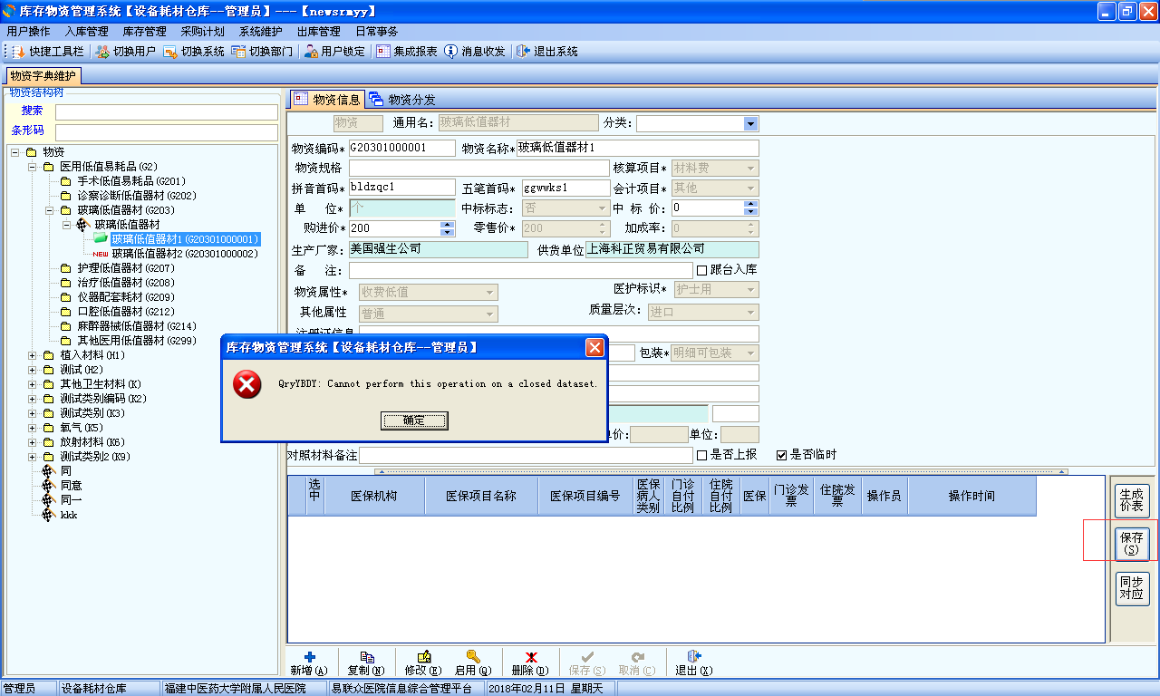This screenshot has width=1160, height=696.
Task: Click the 退出系统 exit system icon
Action: [x=523, y=52]
